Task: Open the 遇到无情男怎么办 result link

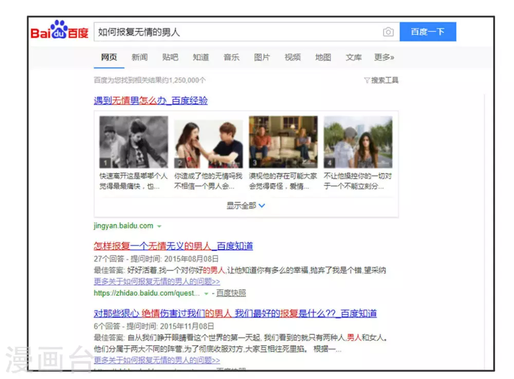Action: [x=151, y=101]
